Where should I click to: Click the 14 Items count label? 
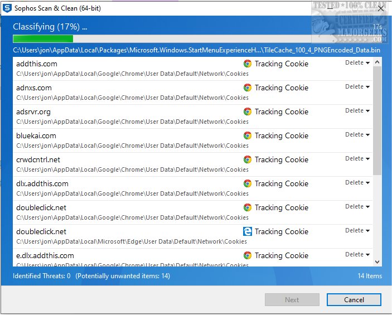pos(370,276)
